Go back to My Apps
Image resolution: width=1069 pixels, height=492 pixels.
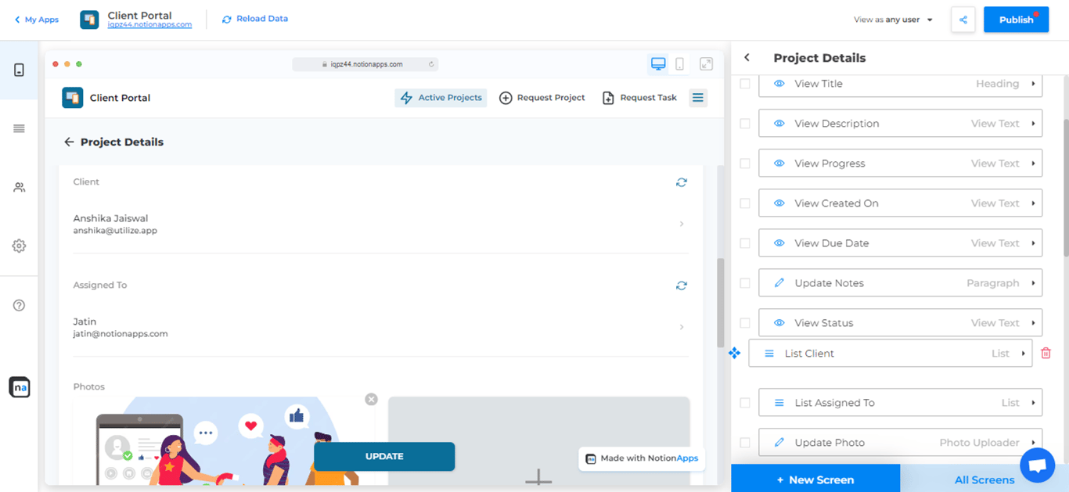coord(37,20)
